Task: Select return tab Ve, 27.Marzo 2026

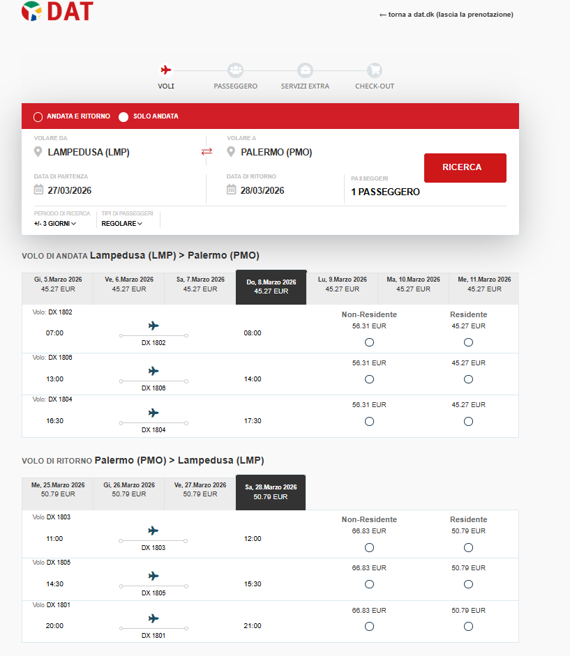Action: coord(200,494)
